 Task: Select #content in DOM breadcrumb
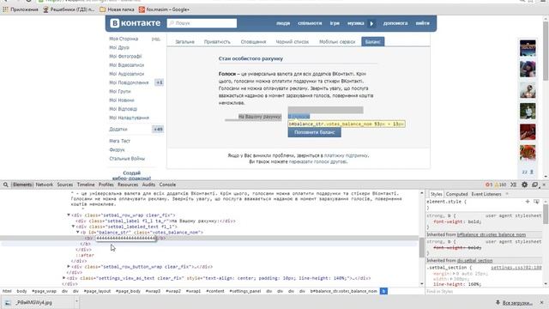tap(215, 291)
